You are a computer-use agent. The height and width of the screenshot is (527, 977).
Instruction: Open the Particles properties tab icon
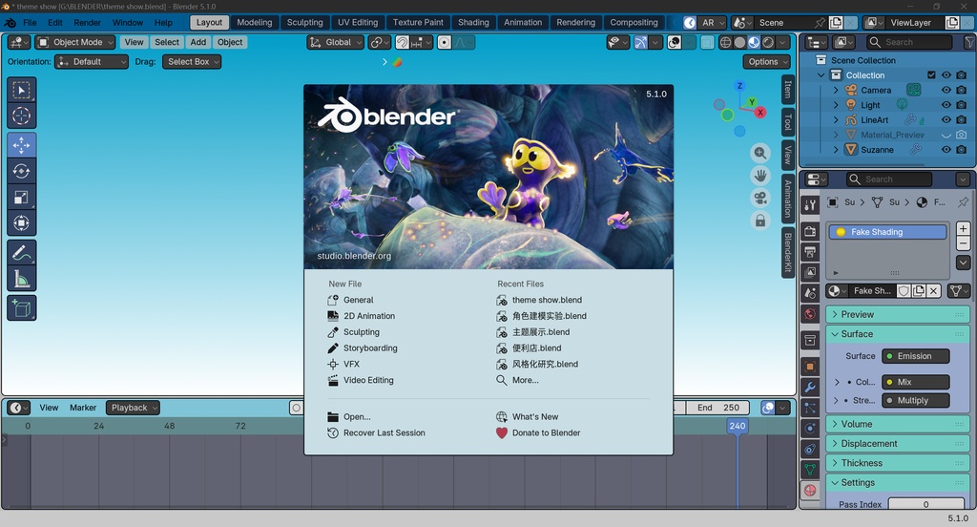tap(810, 408)
